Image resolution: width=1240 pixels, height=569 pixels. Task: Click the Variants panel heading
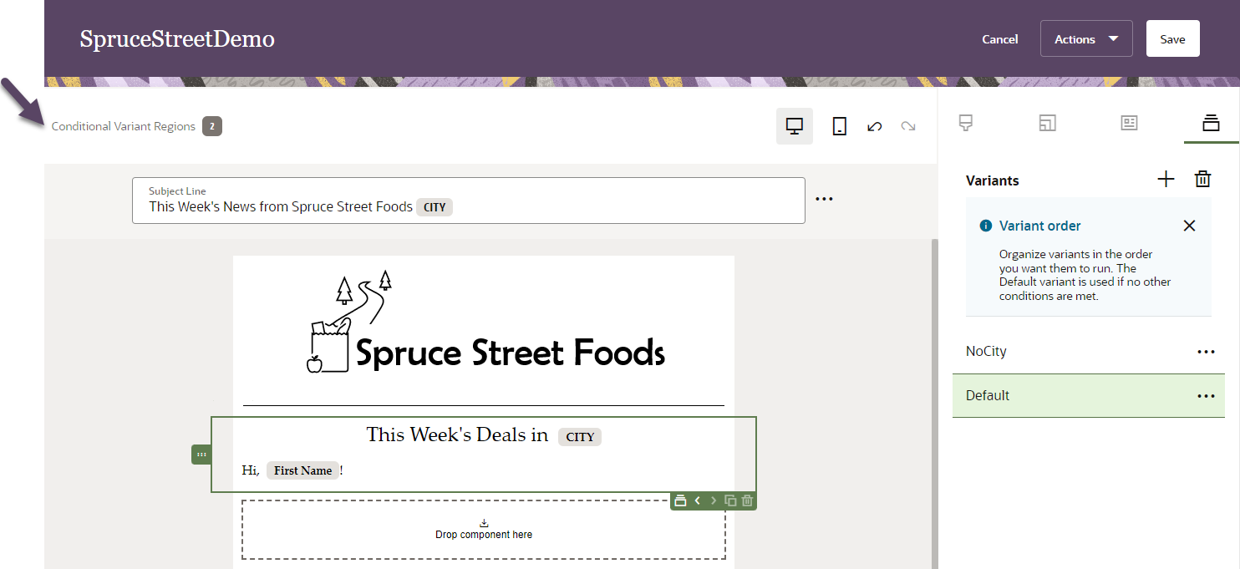(x=993, y=180)
